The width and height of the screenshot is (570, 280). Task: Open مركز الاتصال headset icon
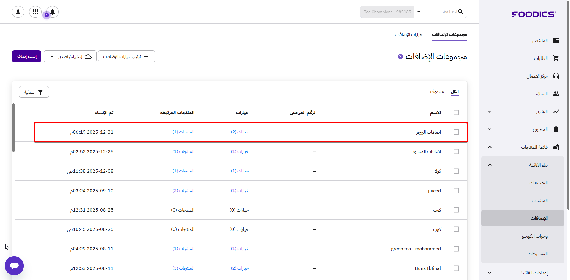[556, 76]
